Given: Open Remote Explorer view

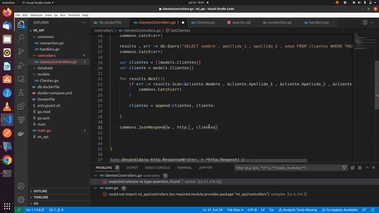Looking at the screenshot, I should pyautogui.click(x=21, y=79).
